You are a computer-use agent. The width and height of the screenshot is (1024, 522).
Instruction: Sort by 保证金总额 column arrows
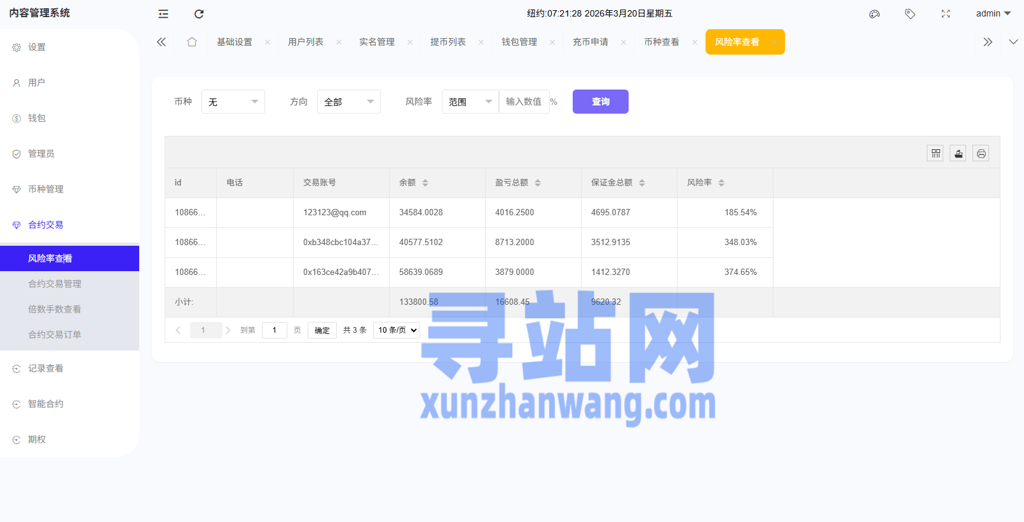click(642, 183)
